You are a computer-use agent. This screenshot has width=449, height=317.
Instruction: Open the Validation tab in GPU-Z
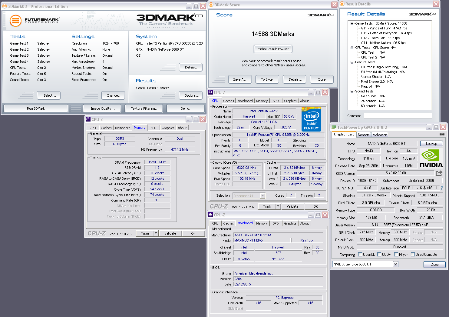point(380,135)
